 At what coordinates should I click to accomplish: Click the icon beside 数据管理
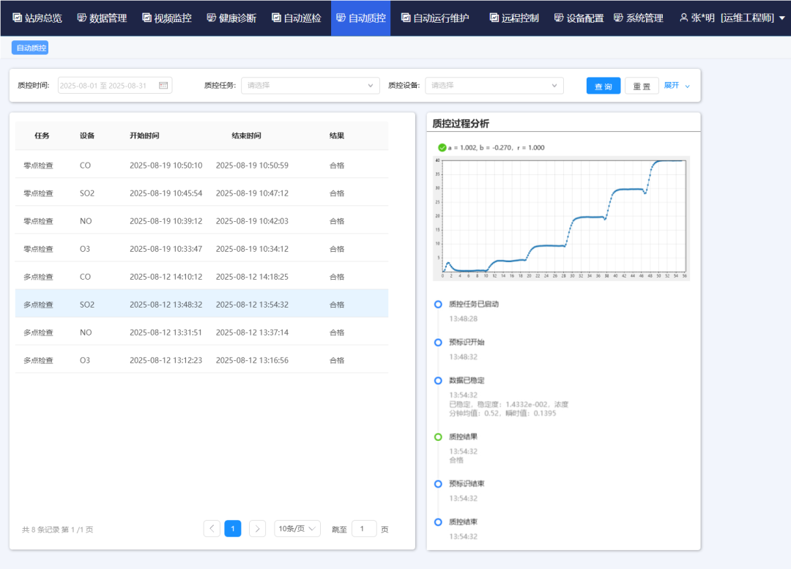(x=82, y=18)
